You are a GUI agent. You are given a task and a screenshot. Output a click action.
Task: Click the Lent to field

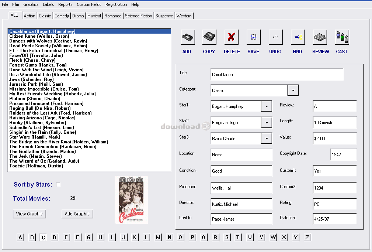pyautogui.click(x=241, y=219)
